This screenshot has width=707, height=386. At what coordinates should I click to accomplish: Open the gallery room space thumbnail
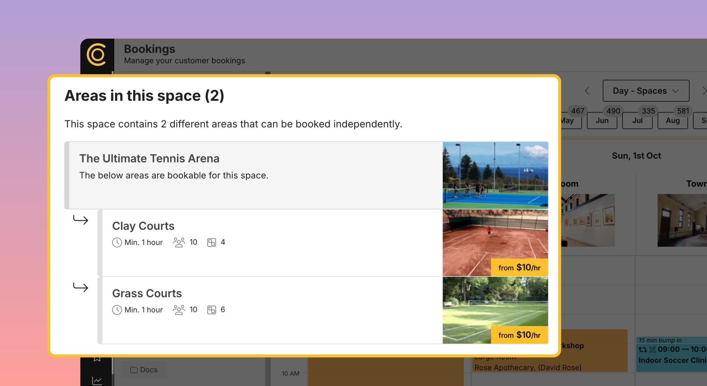click(588, 220)
